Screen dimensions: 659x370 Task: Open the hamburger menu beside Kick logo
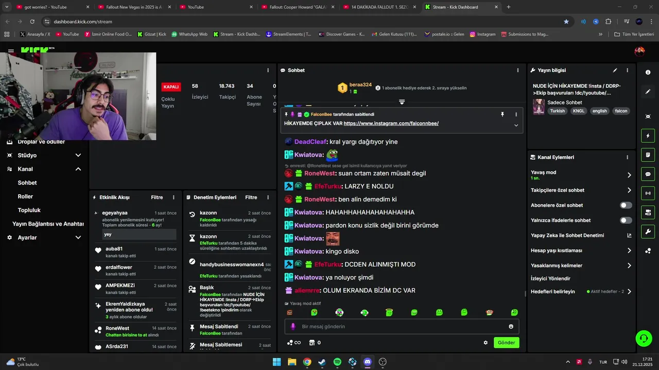point(11,51)
